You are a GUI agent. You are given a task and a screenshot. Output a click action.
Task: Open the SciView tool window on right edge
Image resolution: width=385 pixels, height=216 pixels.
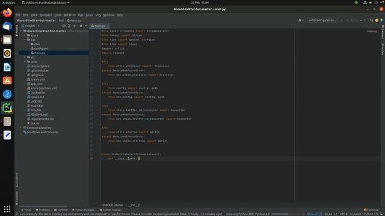click(383, 49)
